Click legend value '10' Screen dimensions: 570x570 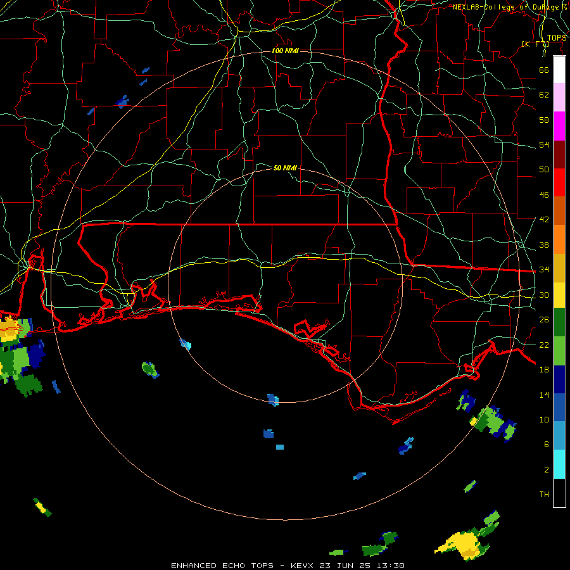click(544, 420)
